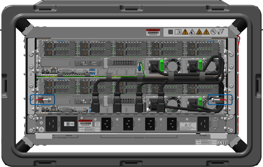Click upper server's left PSU fan
Viewport: 263px width, 167px height.
pos(173,66)
